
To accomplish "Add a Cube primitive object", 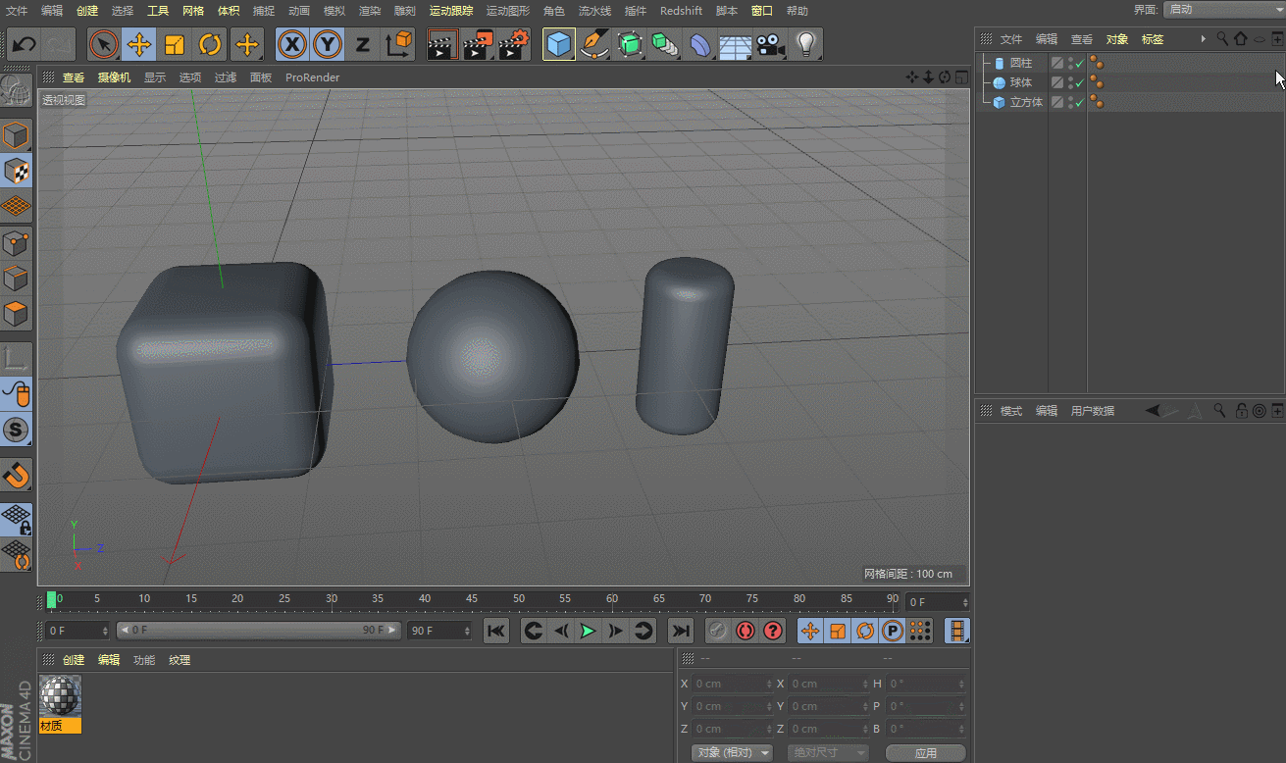I will click(558, 44).
